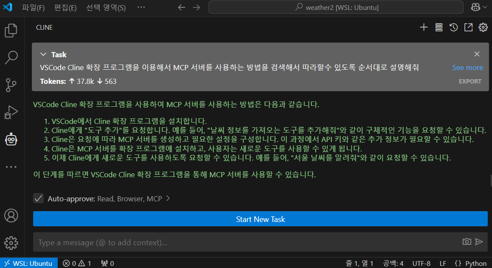Select the Python language mode
The height and width of the screenshot is (268, 492).
point(476,263)
